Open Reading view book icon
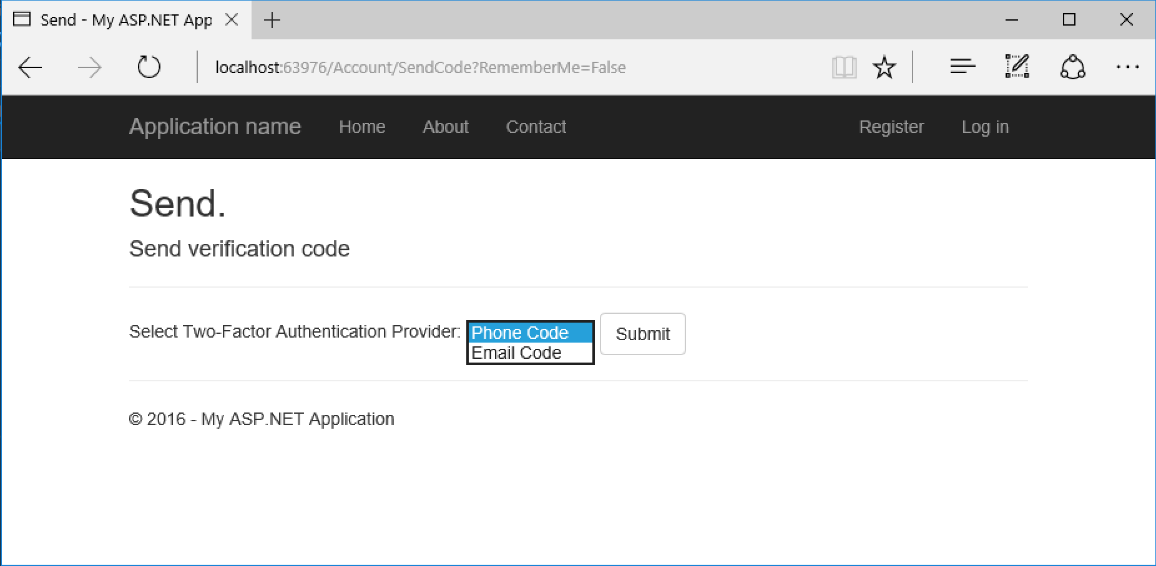Image resolution: width=1156 pixels, height=566 pixels. 844,67
